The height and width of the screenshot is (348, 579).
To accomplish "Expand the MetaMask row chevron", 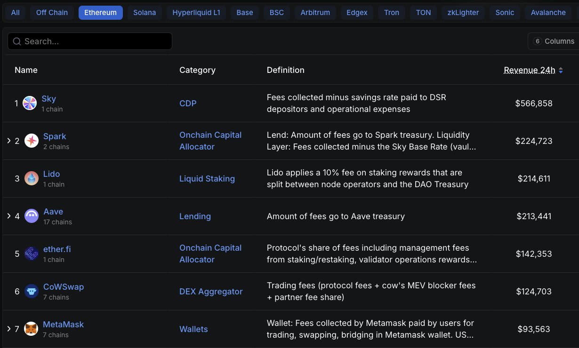I will point(8,329).
